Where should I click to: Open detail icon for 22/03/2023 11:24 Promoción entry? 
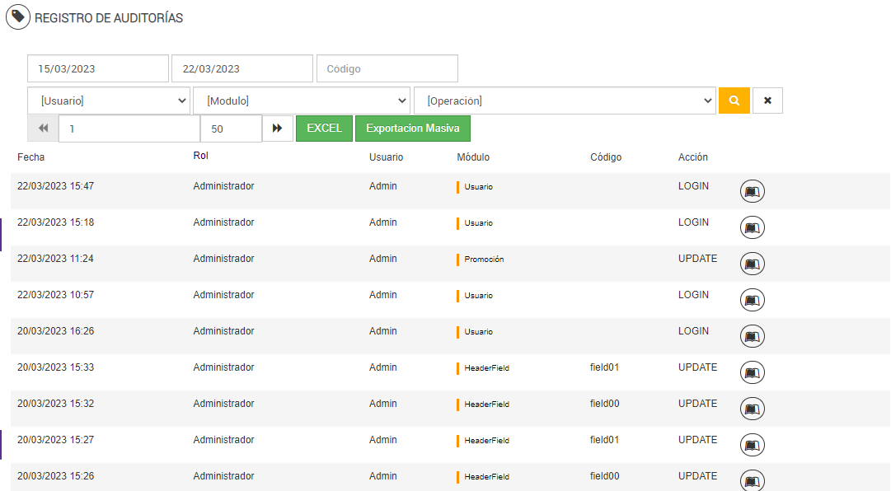coord(752,264)
